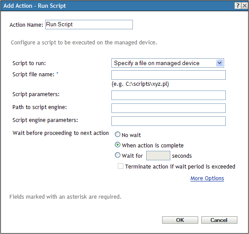Close the Add Action dialog

tap(245, 6)
